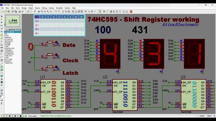Click the title text '74HC595 - Shift Register working'
The image size is (216, 121).
143,19
